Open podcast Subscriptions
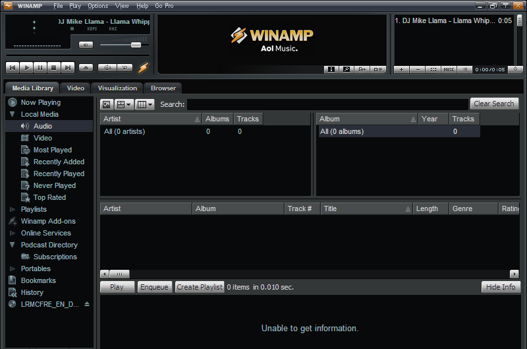 [x=55, y=257]
